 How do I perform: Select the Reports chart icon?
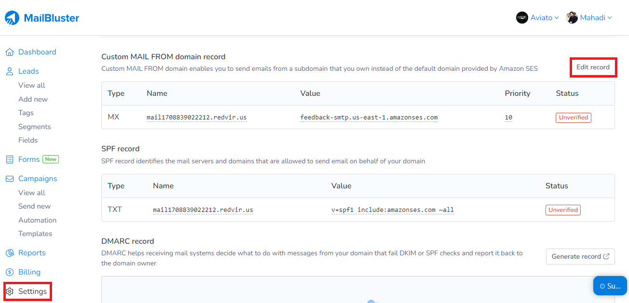tap(9, 252)
